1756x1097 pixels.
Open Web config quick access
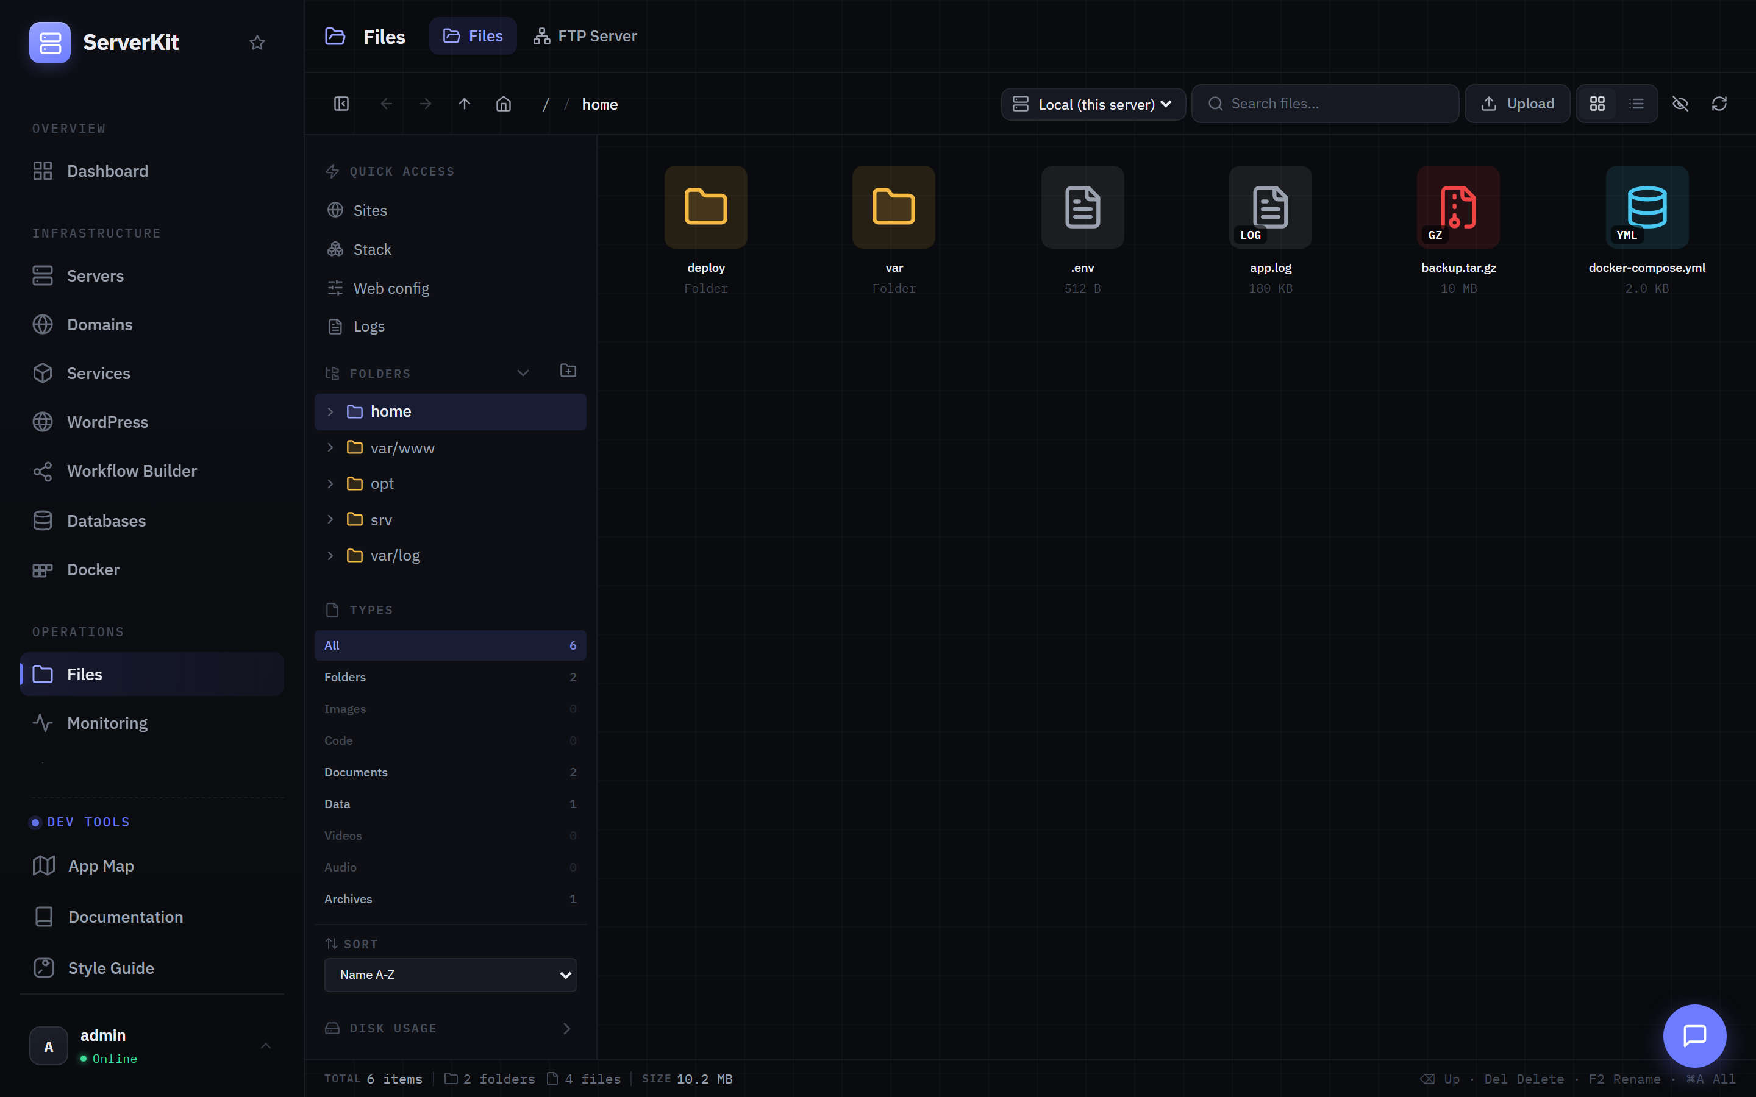450,288
